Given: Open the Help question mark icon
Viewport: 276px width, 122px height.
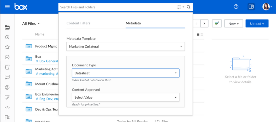Looking at the screenshot, I should [236, 7].
